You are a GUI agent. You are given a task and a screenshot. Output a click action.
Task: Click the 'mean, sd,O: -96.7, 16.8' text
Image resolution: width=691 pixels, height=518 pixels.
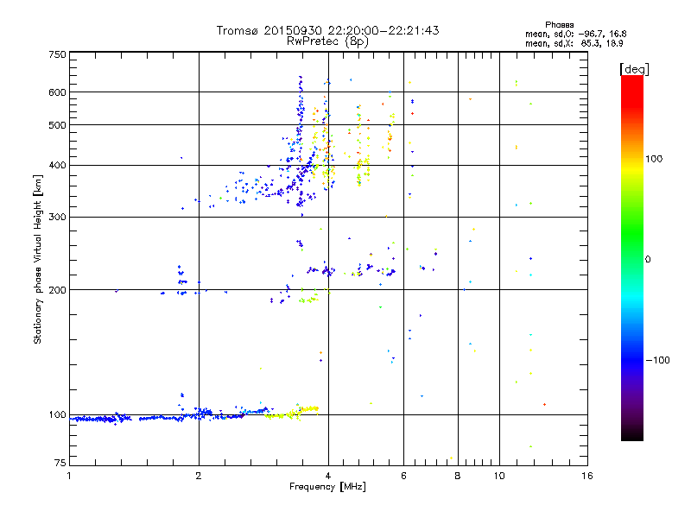575,34
